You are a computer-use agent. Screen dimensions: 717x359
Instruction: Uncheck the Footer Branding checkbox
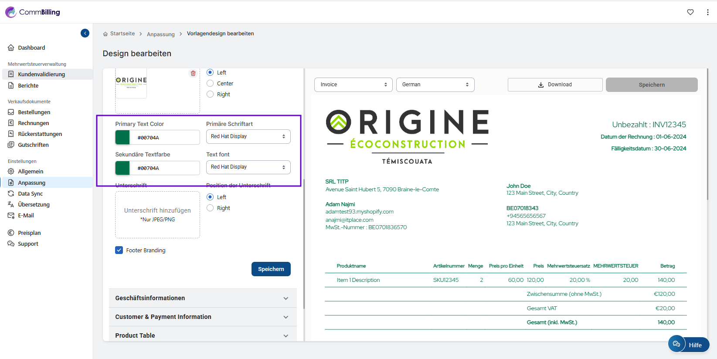[x=119, y=250]
